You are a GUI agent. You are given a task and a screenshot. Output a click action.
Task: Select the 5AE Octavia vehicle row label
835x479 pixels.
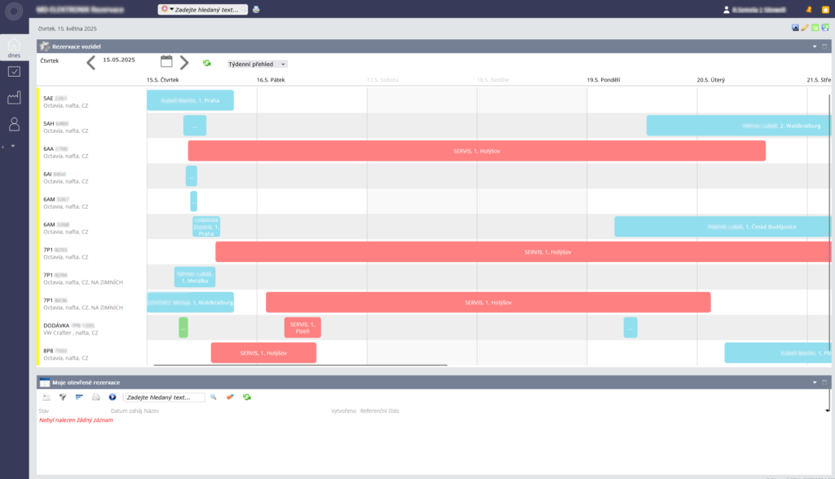66,102
